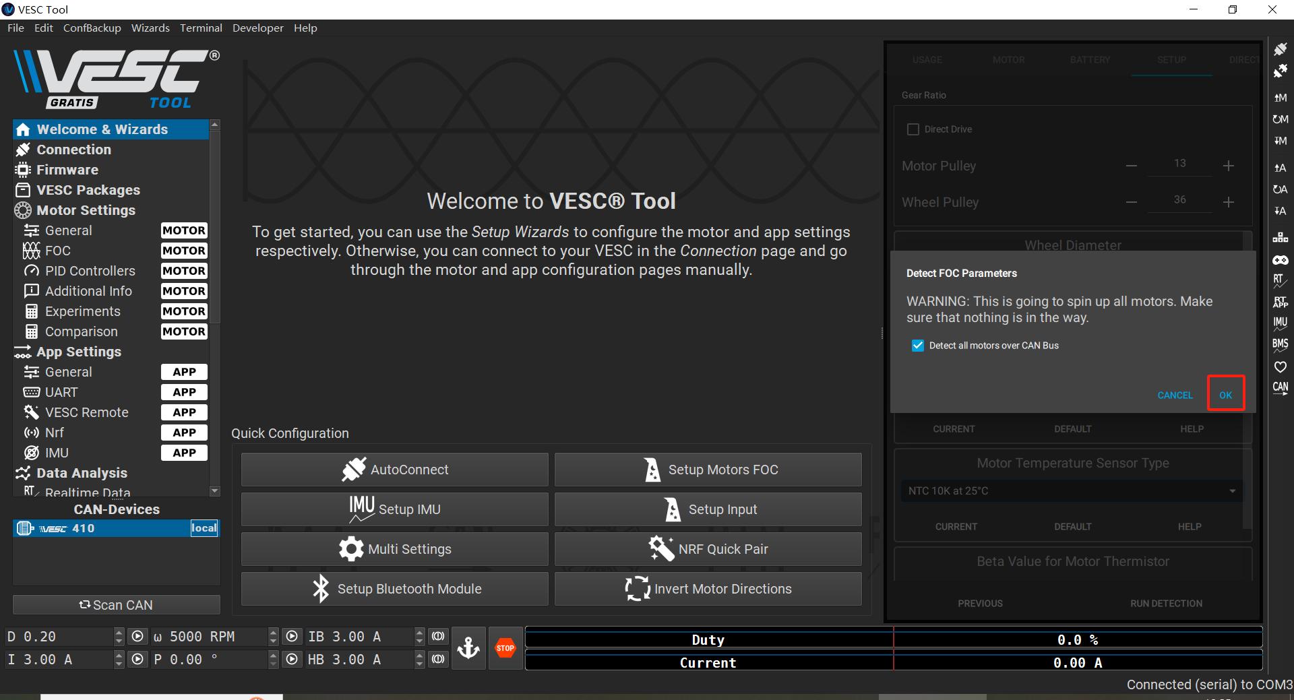Open the Help menu
The width and height of the screenshot is (1294, 700).
click(x=305, y=28)
